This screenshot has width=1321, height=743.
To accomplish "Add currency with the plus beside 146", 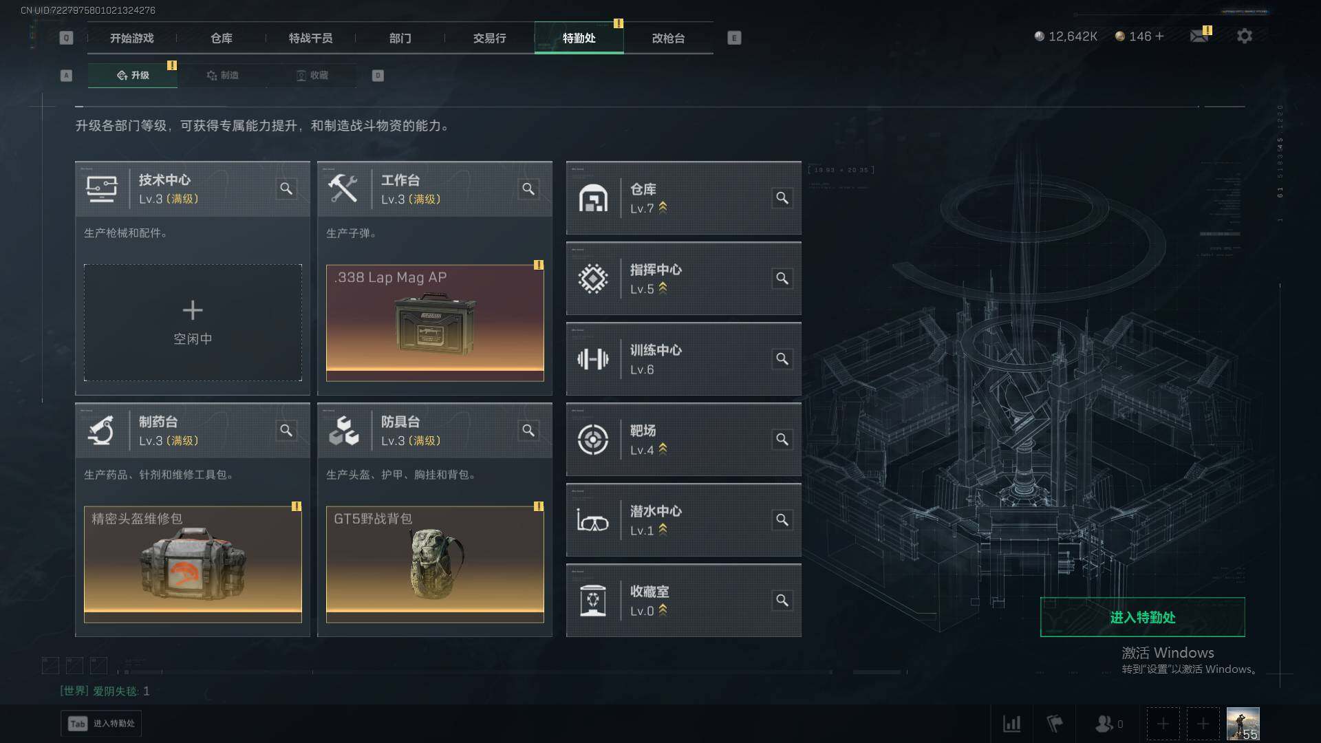I will [x=1160, y=36].
